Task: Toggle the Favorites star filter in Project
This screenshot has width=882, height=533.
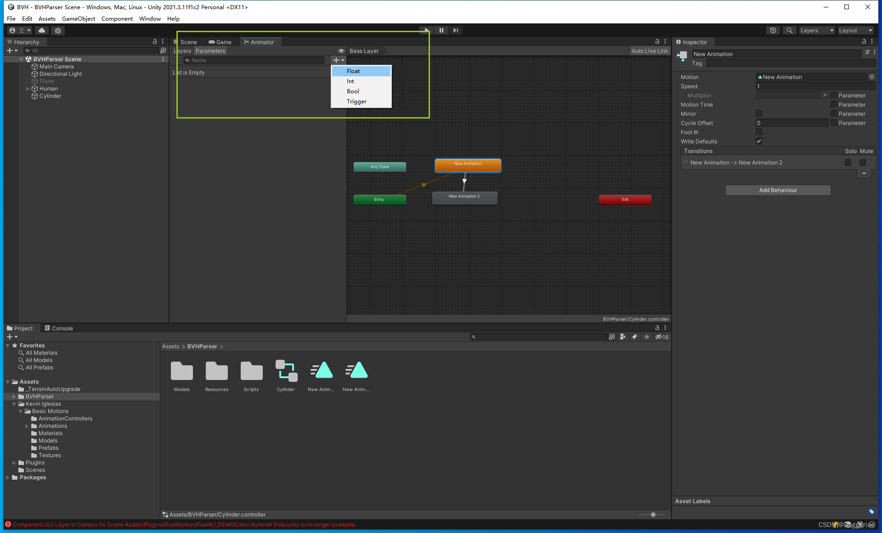Action: coord(646,337)
